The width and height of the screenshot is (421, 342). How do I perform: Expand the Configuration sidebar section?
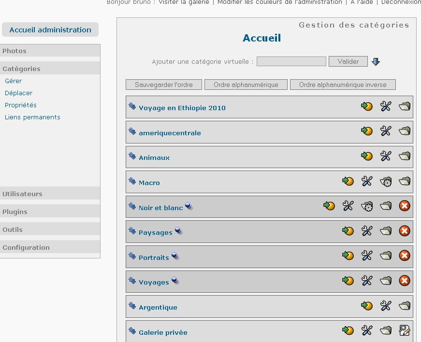click(26, 247)
